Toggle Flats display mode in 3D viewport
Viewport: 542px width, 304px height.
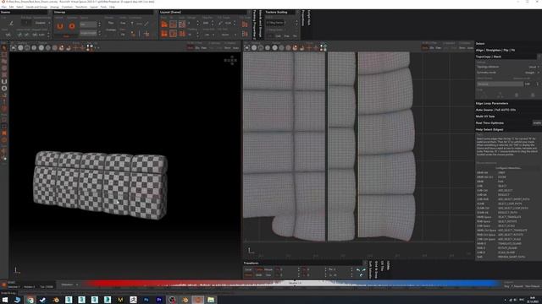(204, 48)
